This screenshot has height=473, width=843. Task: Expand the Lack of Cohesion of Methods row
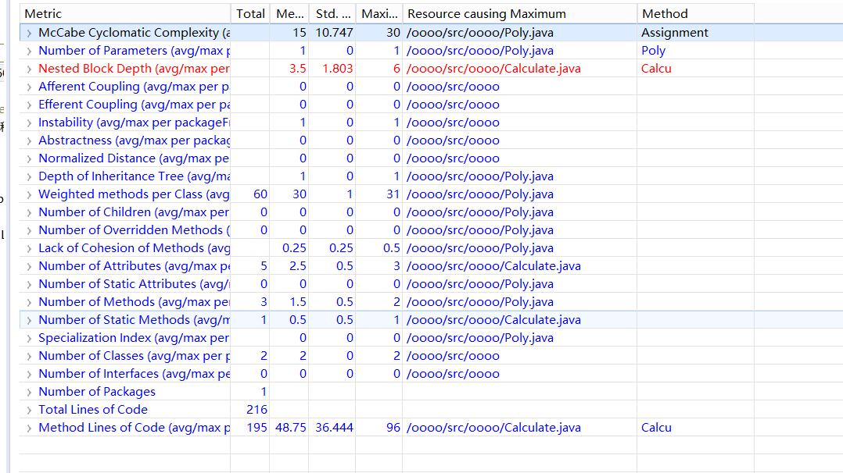point(30,248)
